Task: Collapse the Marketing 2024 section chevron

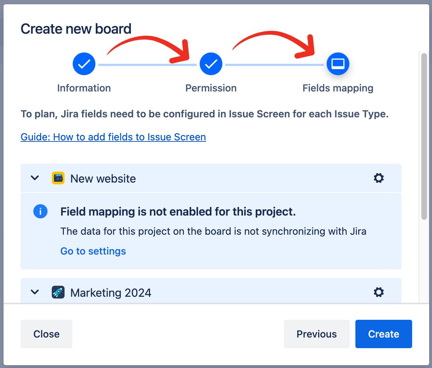Action: tap(35, 292)
